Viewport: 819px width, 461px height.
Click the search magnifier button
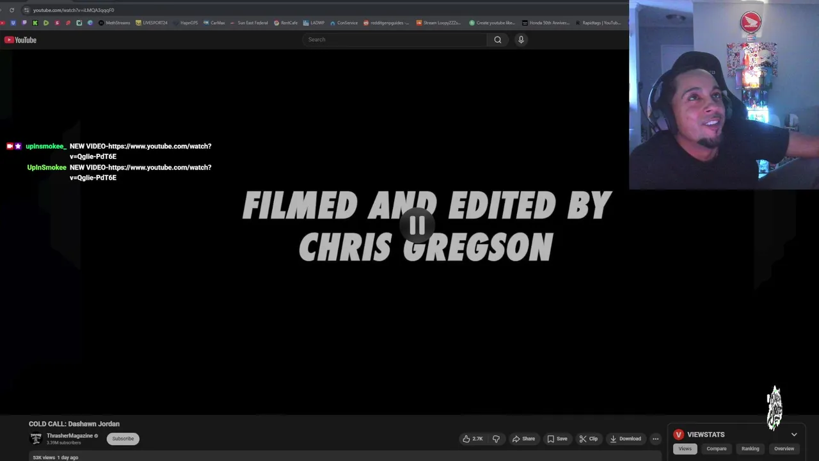click(x=497, y=40)
